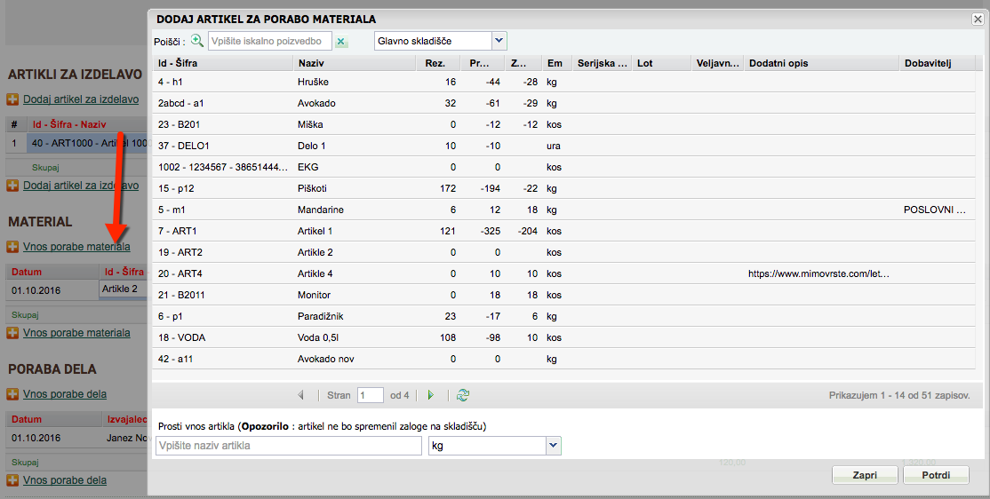Click second Vnos porabe materiala link below Skupaj
This screenshot has height=499, width=990.
[76, 332]
